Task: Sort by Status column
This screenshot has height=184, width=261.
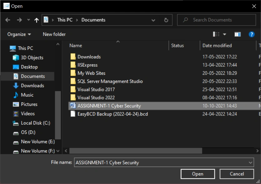Action: click(x=177, y=46)
